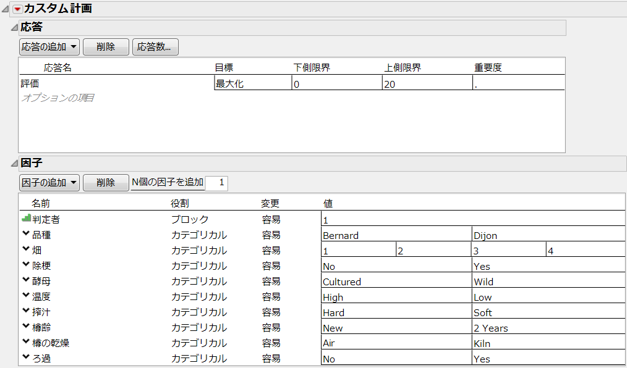The image size is (627, 368).
Task: Click the arrow icon beside 樽齢 factor
Action: [x=26, y=327]
